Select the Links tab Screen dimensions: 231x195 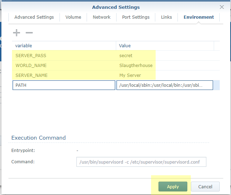click(x=167, y=17)
